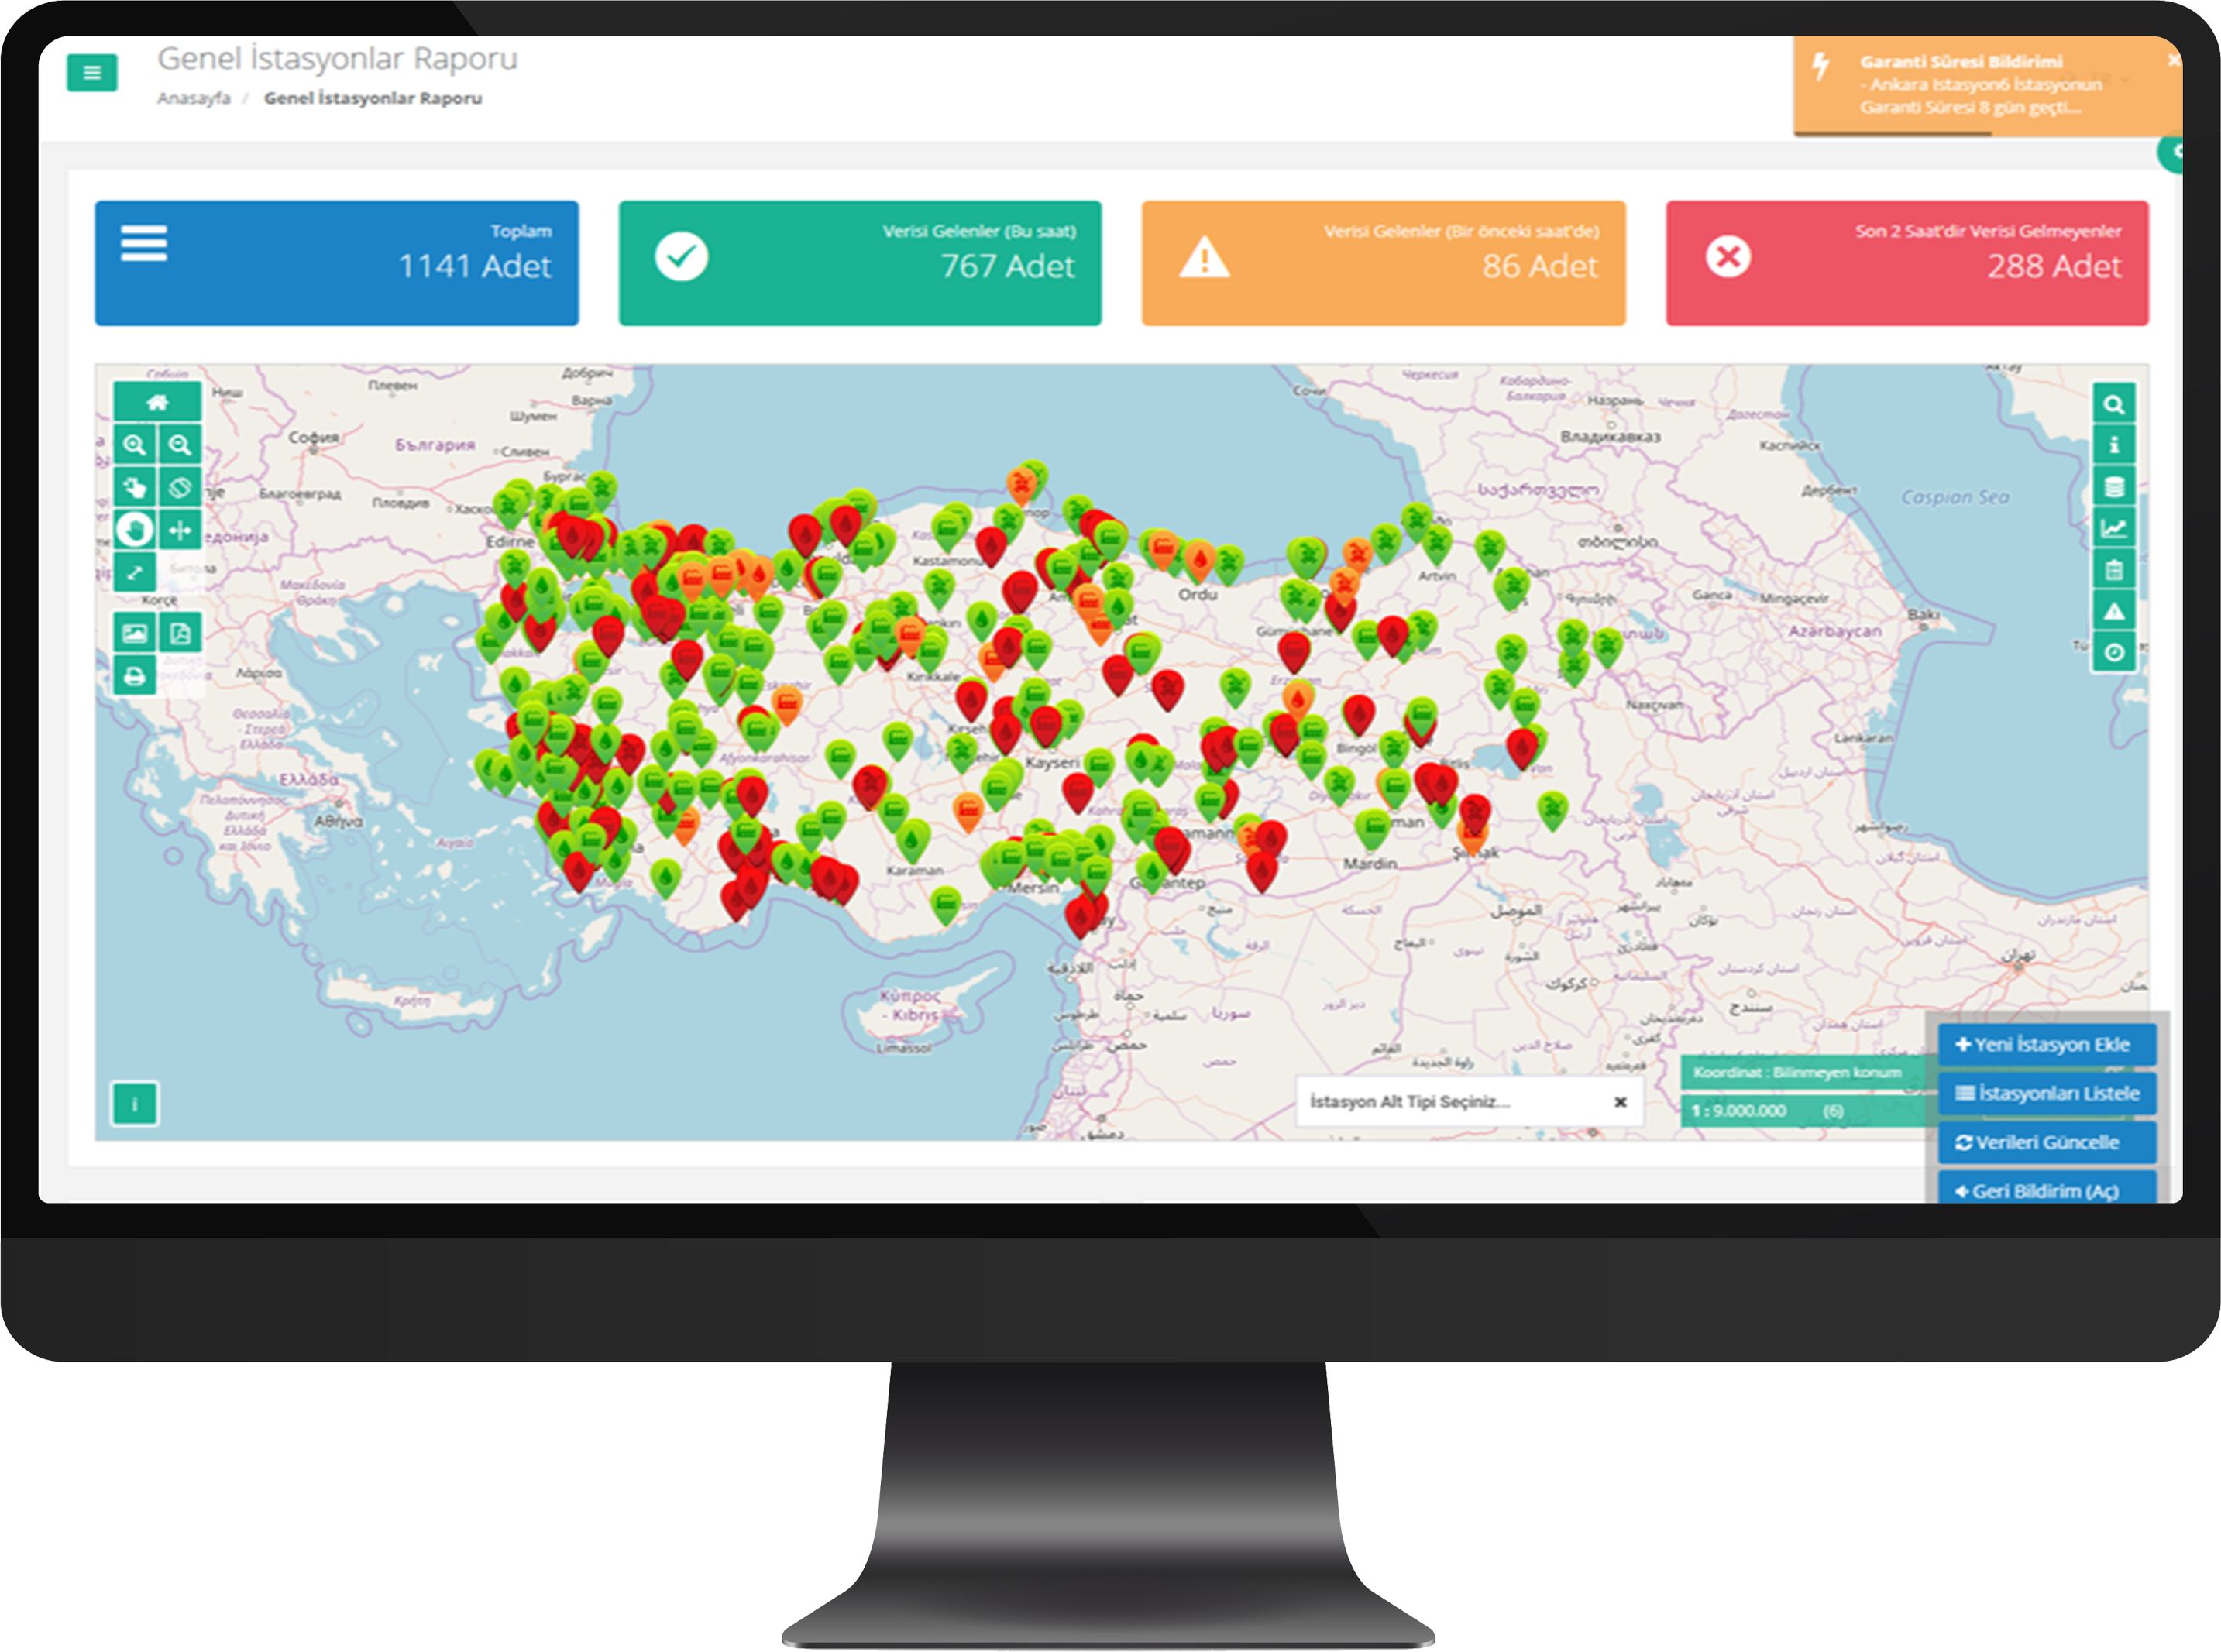The width and height of the screenshot is (2221, 1652).
Task: Click the rotate map tool
Action: coord(180,487)
